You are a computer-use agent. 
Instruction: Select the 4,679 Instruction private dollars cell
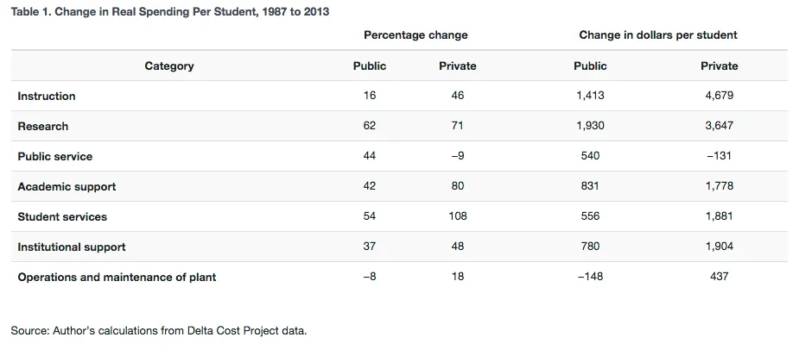pyautogui.click(x=719, y=95)
